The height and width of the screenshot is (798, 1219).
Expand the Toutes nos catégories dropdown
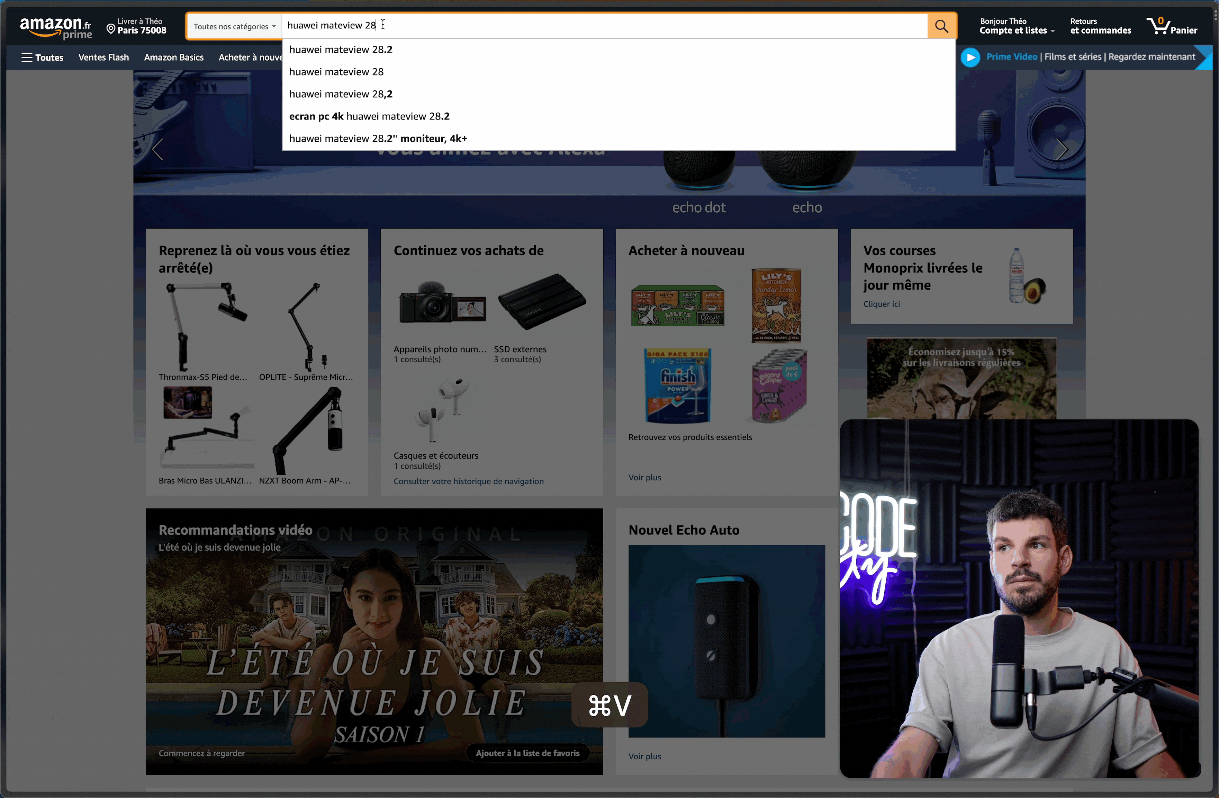234,27
